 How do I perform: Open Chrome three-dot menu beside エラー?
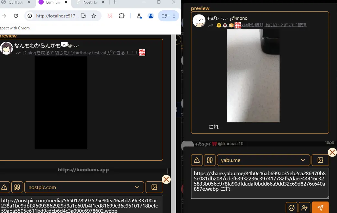174,16
